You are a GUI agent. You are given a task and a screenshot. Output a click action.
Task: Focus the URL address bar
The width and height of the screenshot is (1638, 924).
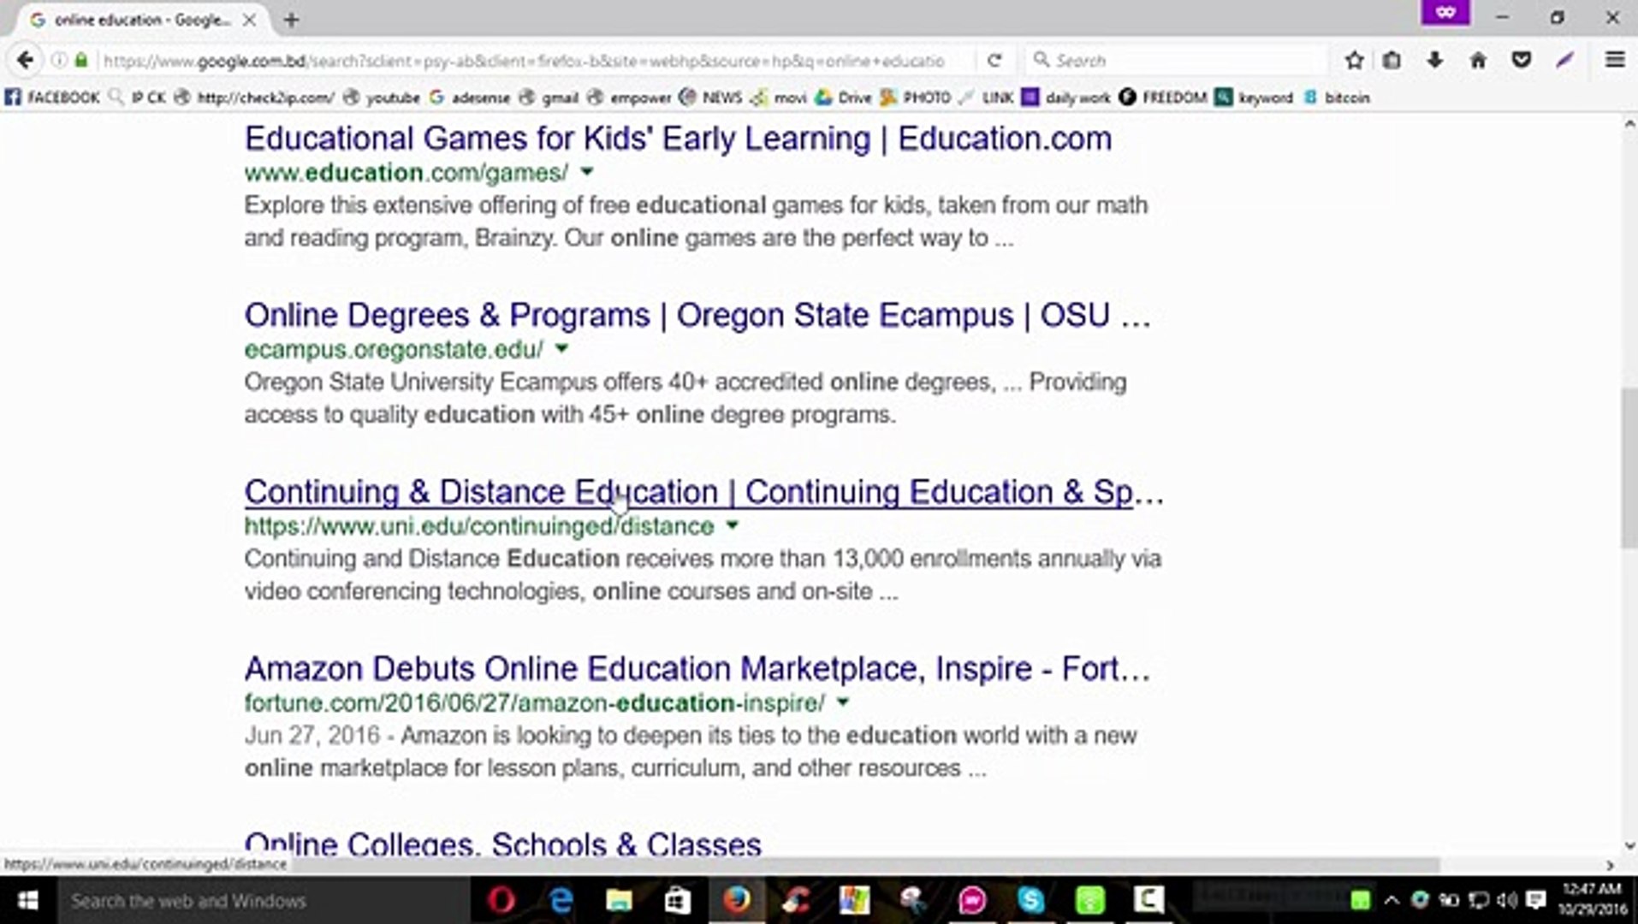point(524,61)
